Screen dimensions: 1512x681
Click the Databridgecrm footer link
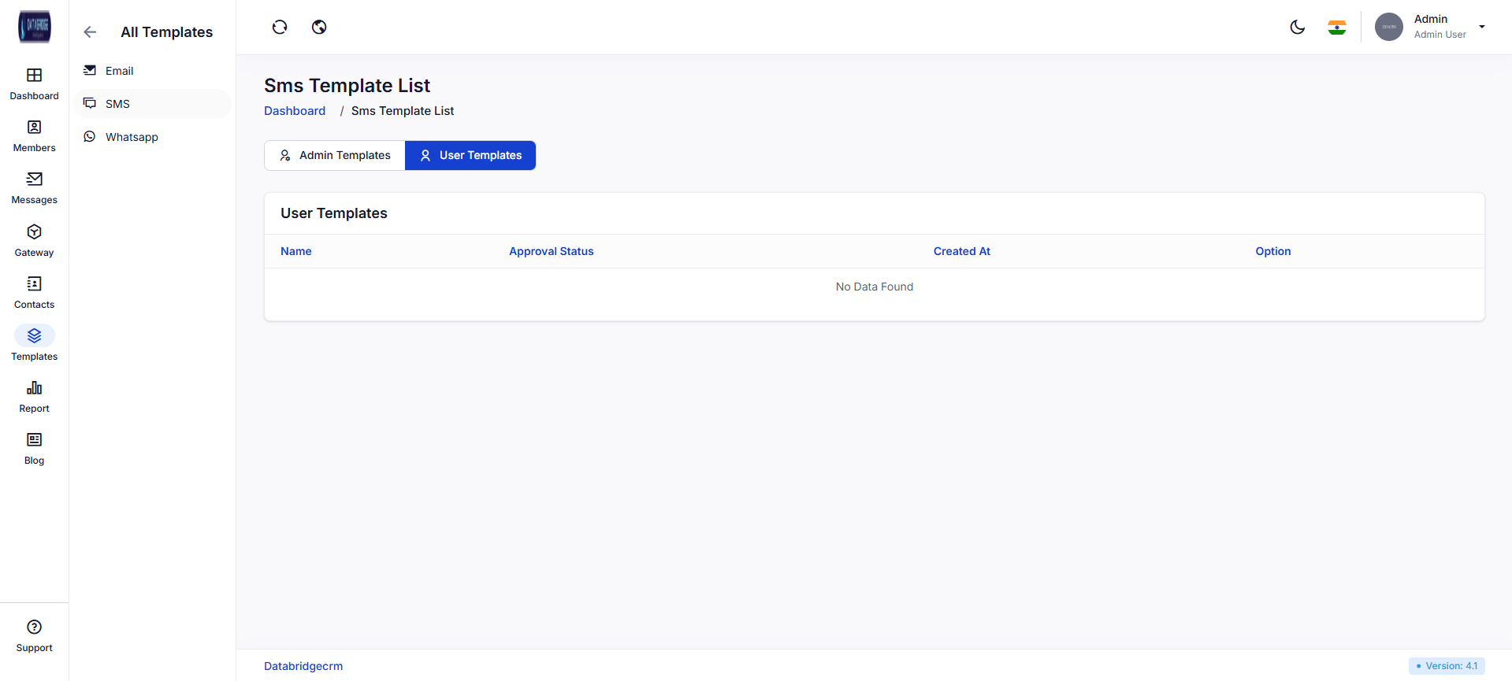(303, 666)
